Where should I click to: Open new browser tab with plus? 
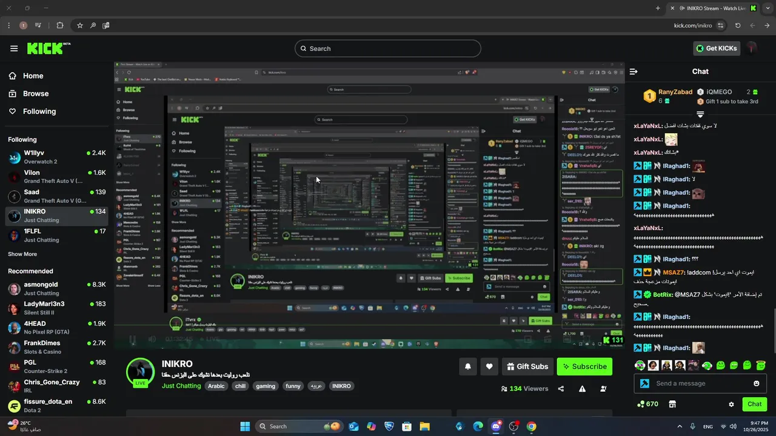coord(658,8)
